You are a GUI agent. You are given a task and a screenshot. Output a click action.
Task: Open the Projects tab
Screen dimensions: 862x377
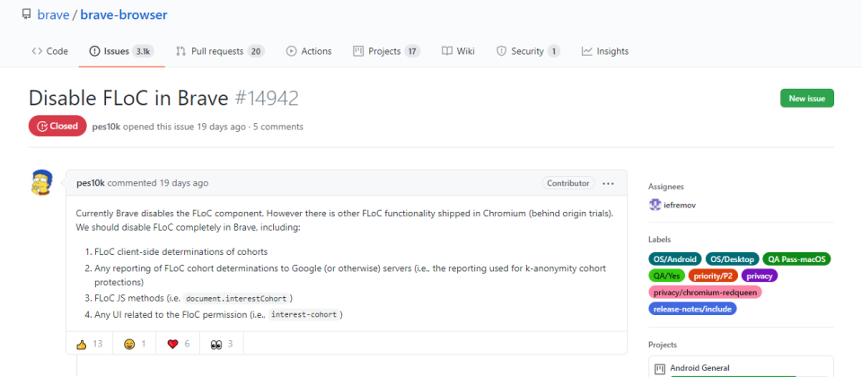[386, 51]
